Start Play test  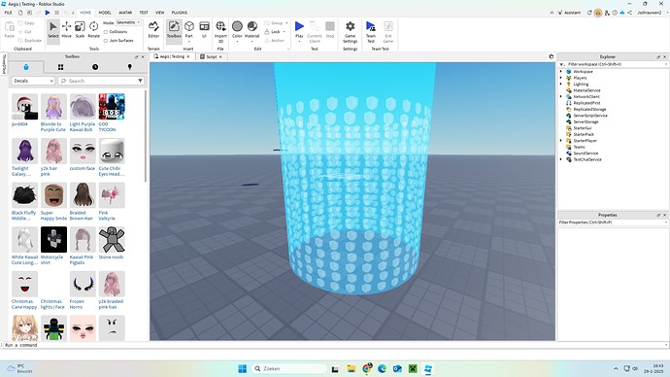click(x=299, y=31)
